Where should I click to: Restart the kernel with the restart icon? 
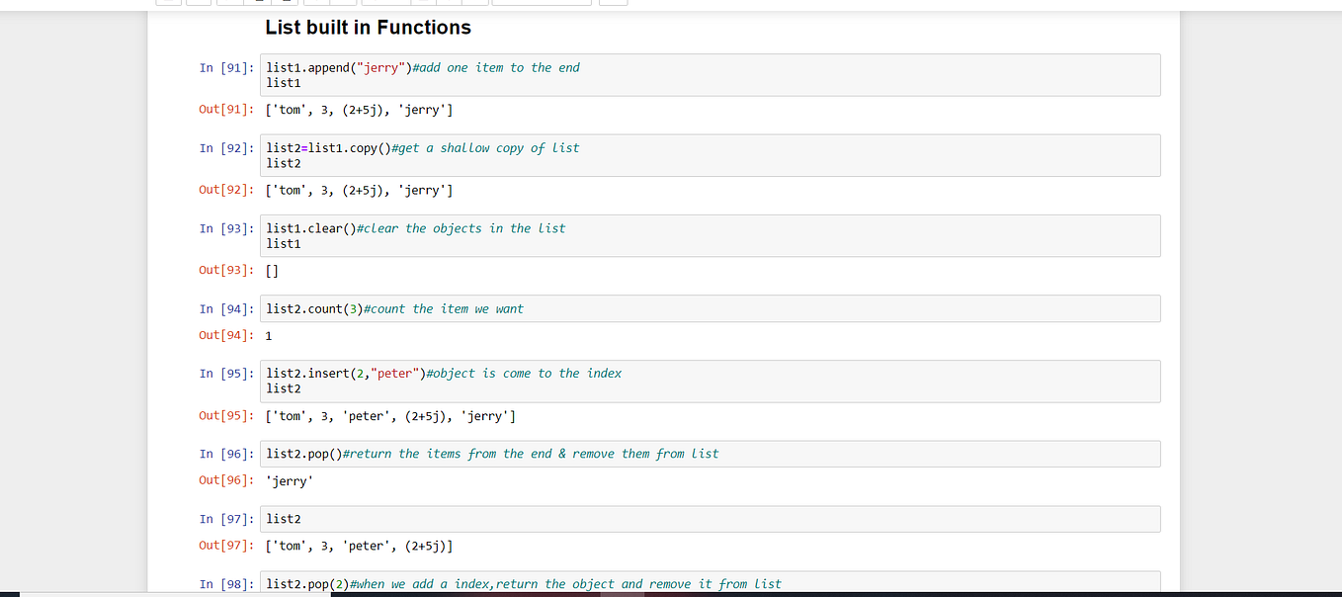coord(448,3)
